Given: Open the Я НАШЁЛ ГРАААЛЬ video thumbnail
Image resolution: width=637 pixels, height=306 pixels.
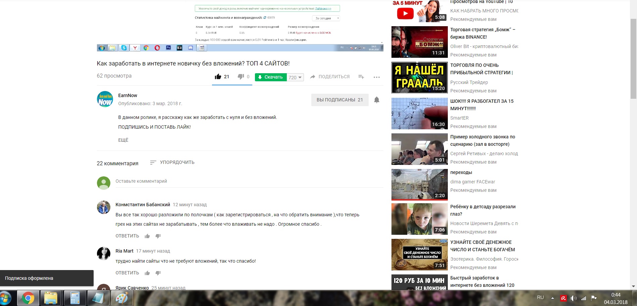Looking at the screenshot, I should pyautogui.click(x=420, y=78).
